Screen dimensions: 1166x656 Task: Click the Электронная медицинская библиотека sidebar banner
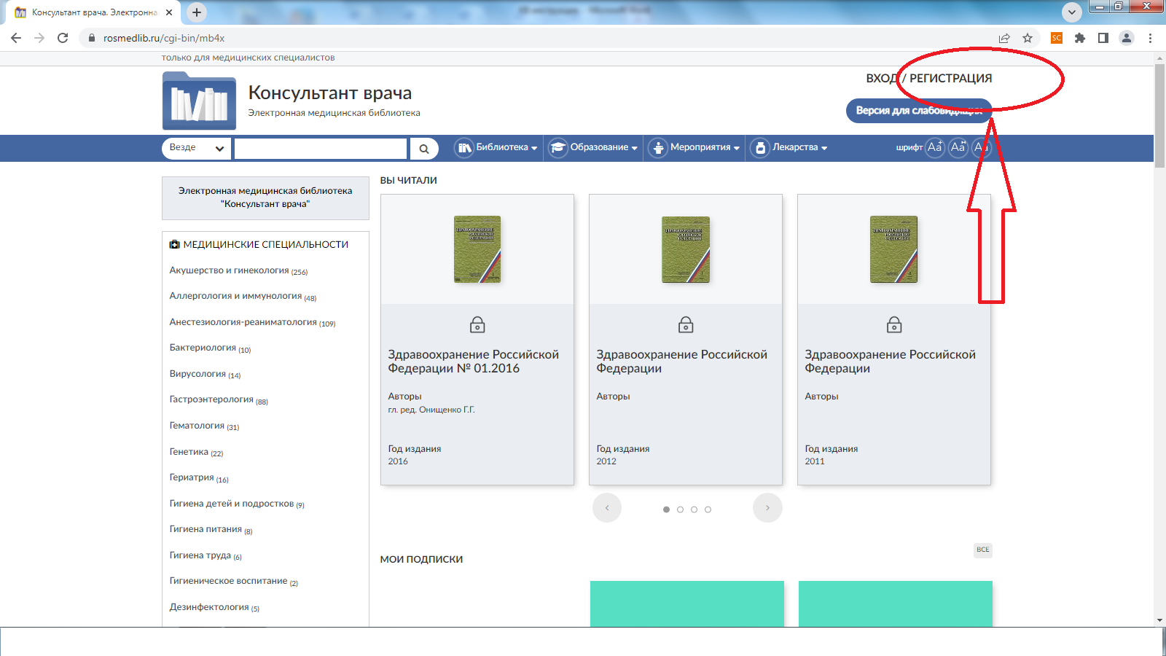[265, 198]
